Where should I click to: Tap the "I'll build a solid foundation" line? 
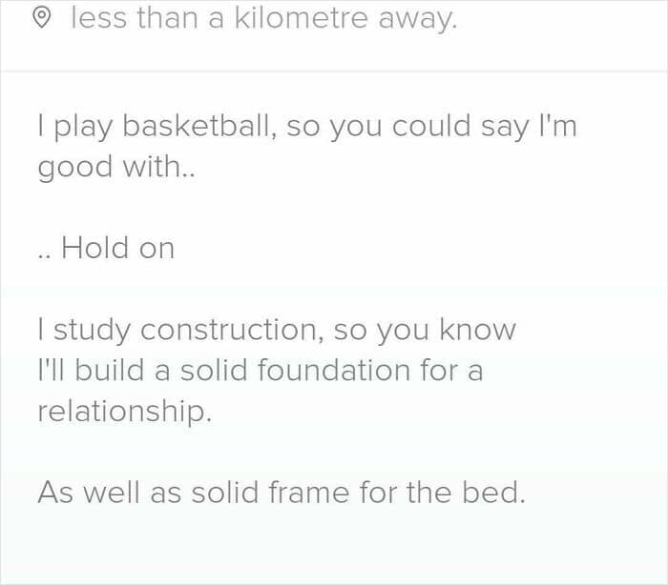tap(260, 371)
